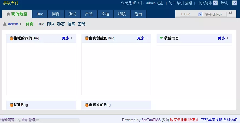240x123 pixels.
Task: Click the quote icon beside 最新动态
Action: click(161, 38)
